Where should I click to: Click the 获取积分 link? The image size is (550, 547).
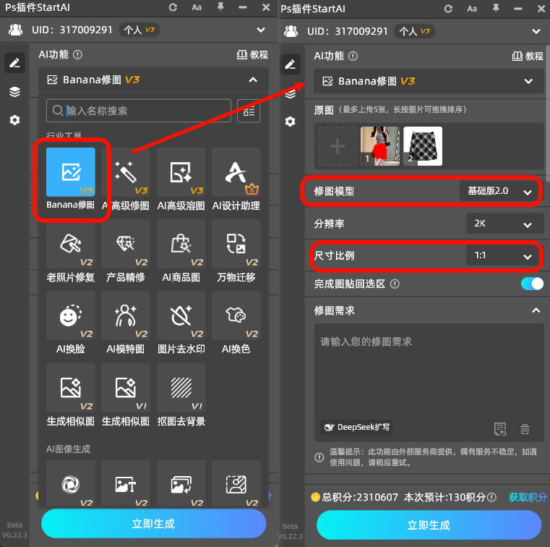click(528, 497)
